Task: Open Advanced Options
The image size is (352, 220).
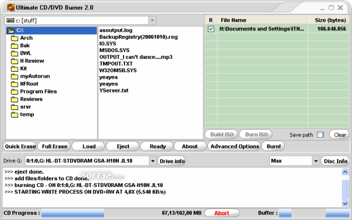Action: pyautogui.click(x=235, y=147)
